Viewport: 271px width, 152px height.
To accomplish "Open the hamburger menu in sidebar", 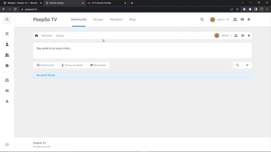I will (x=7, y=34).
